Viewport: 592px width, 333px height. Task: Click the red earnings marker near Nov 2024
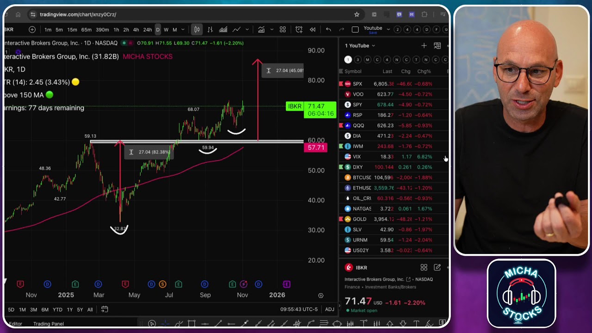click(20, 284)
